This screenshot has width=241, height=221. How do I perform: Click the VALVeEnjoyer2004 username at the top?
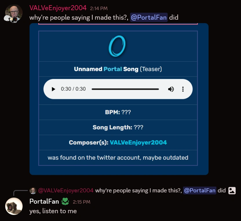(x=58, y=8)
